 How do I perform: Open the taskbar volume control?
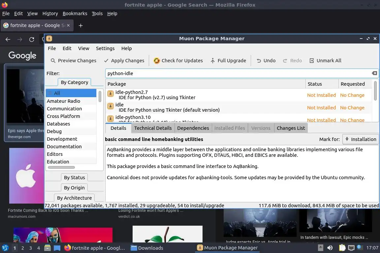(330, 248)
